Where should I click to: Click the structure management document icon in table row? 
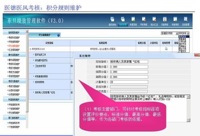point(166,49)
